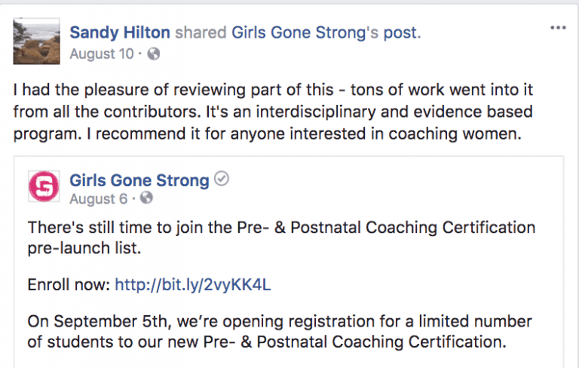Click the word 'shared' in the header

point(201,32)
